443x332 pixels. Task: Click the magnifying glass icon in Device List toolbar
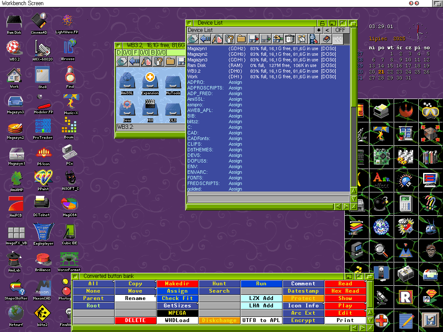pyautogui.click(x=314, y=39)
